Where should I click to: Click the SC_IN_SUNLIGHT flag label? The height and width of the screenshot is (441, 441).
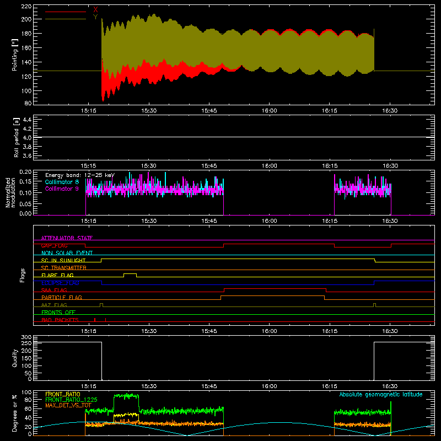tap(63, 260)
